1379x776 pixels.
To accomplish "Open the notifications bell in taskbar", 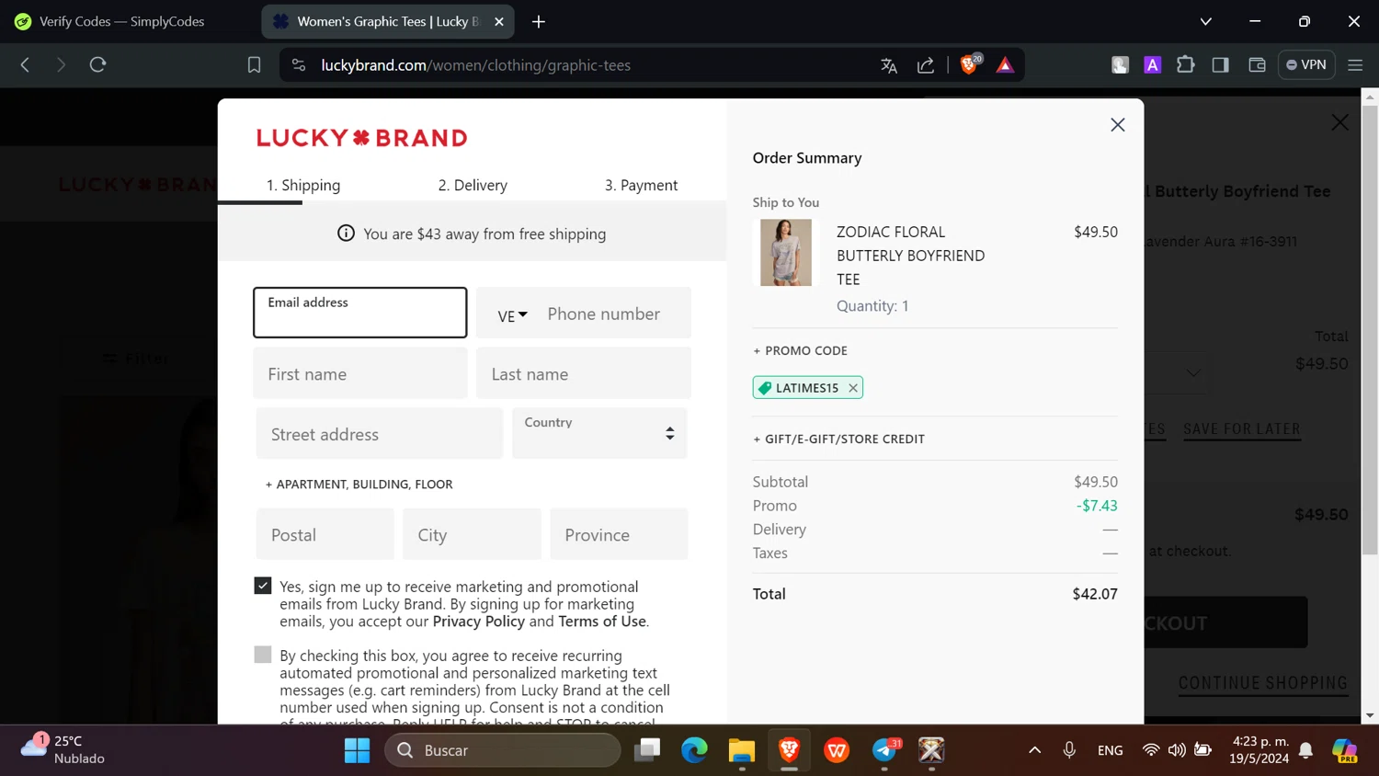I will point(1305,750).
